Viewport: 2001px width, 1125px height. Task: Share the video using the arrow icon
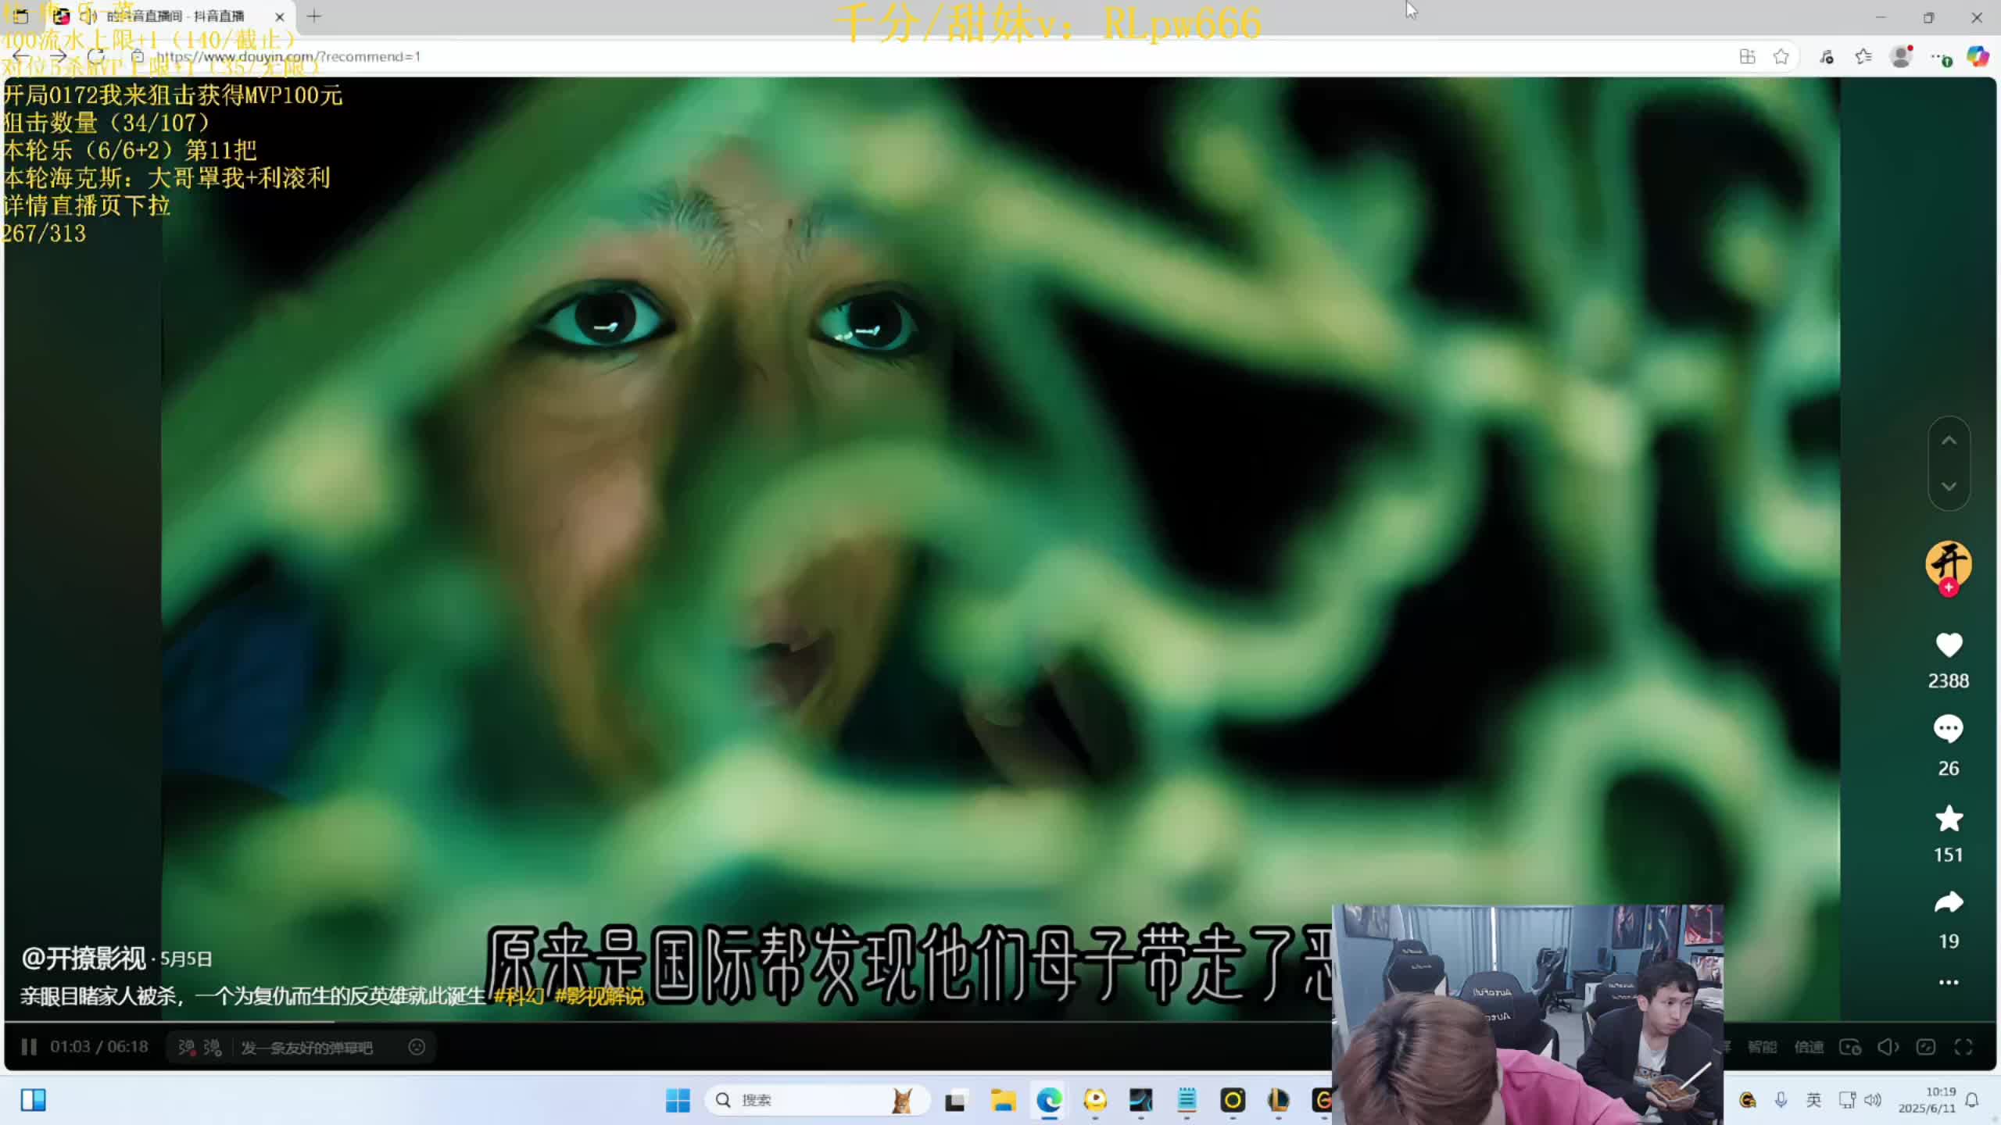pos(1949,903)
